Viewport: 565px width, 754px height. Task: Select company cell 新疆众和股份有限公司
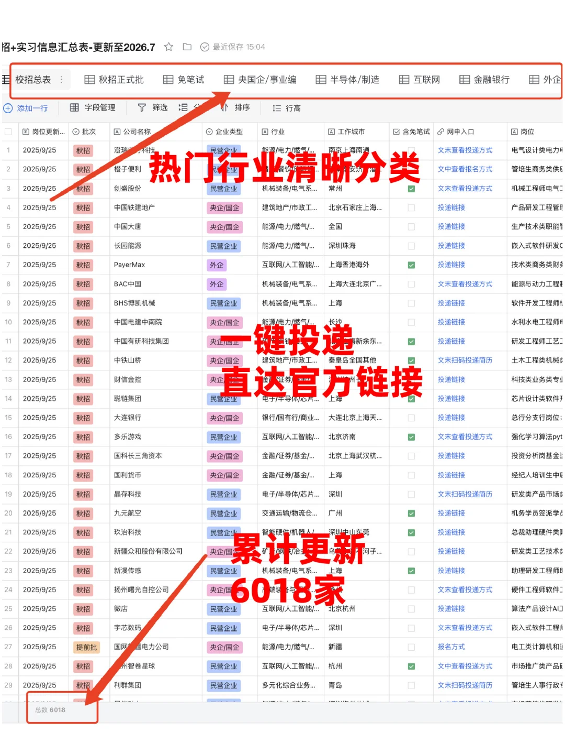[x=156, y=552]
